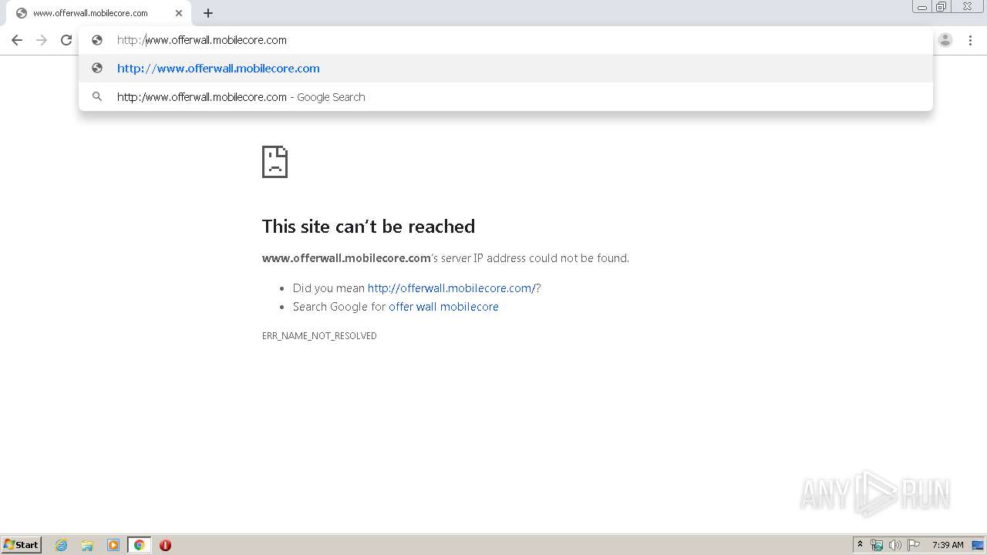This screenshot has width=987, height=555.
Task: Click the show desktop icon beside the clock
Action: pos(978,545)
